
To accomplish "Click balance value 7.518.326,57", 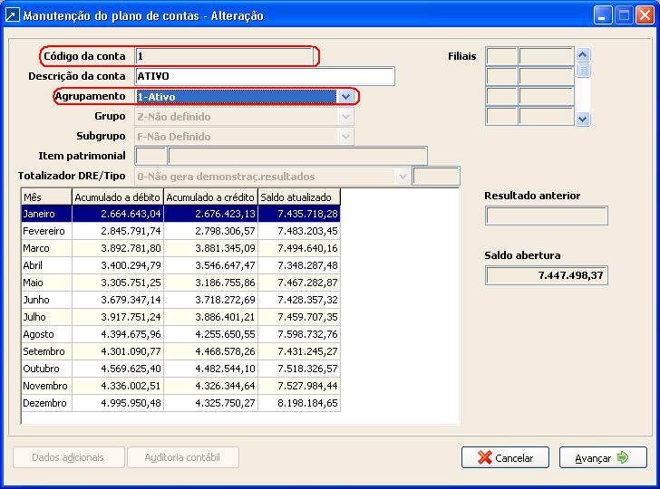I will [307, 369].
